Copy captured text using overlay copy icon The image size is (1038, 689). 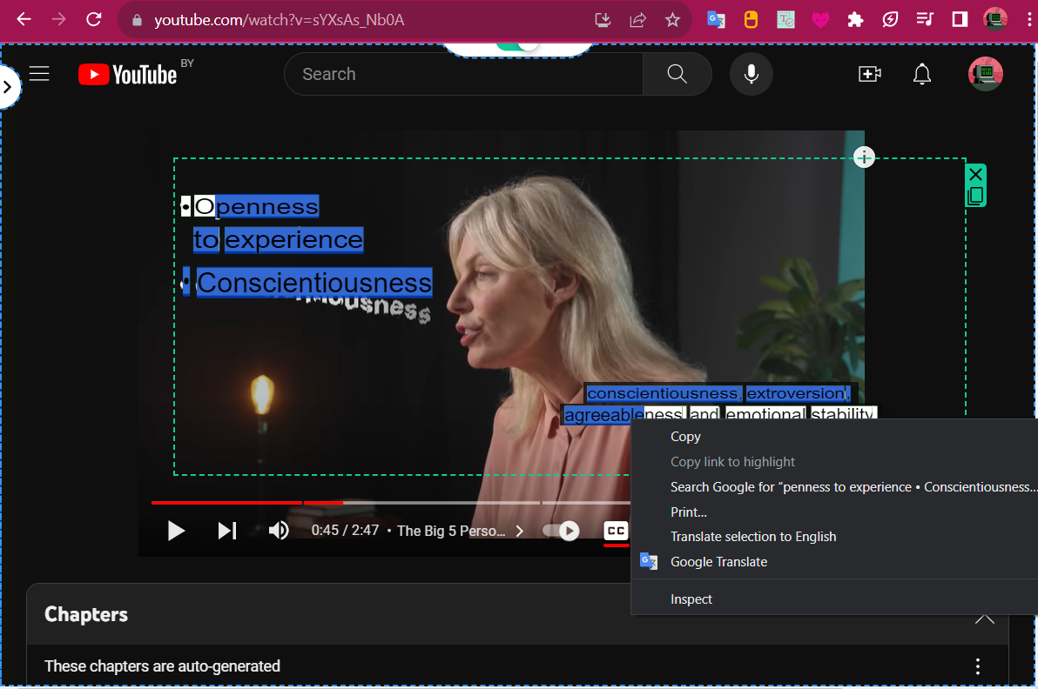975,196
